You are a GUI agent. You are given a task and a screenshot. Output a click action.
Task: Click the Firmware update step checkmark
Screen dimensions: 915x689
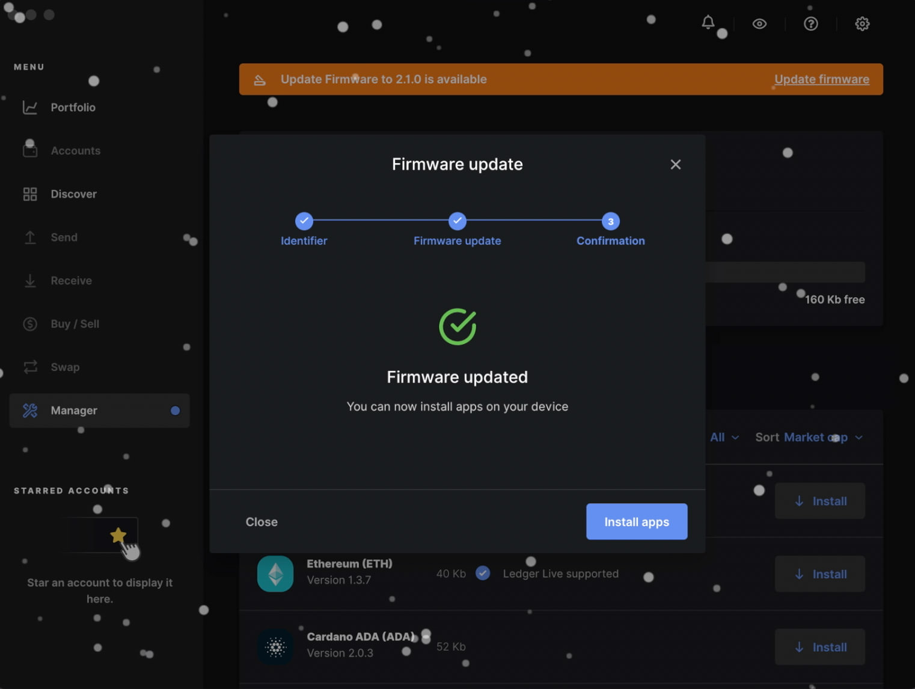point(457,221)
